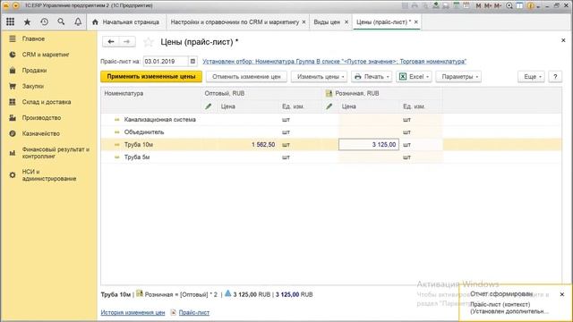Open calculator icon in title bar

456,5
